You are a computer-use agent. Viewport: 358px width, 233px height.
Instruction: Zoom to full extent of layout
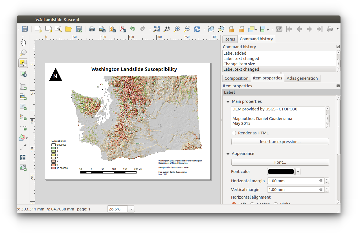click(x=157, y=29)
